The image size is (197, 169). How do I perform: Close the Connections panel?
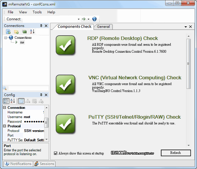tap(46, 26)
